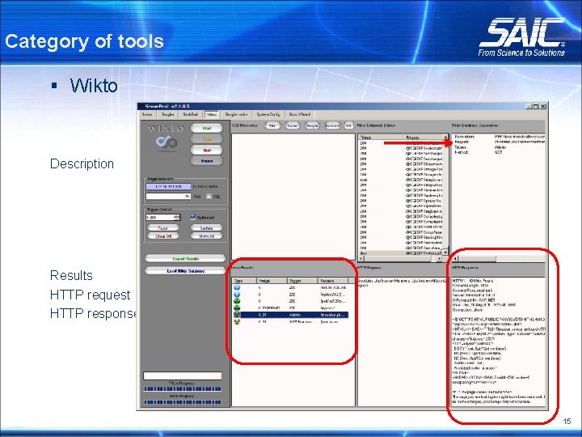582x437 pixels.
Task: Click the Port number input field
Action: 168,196
